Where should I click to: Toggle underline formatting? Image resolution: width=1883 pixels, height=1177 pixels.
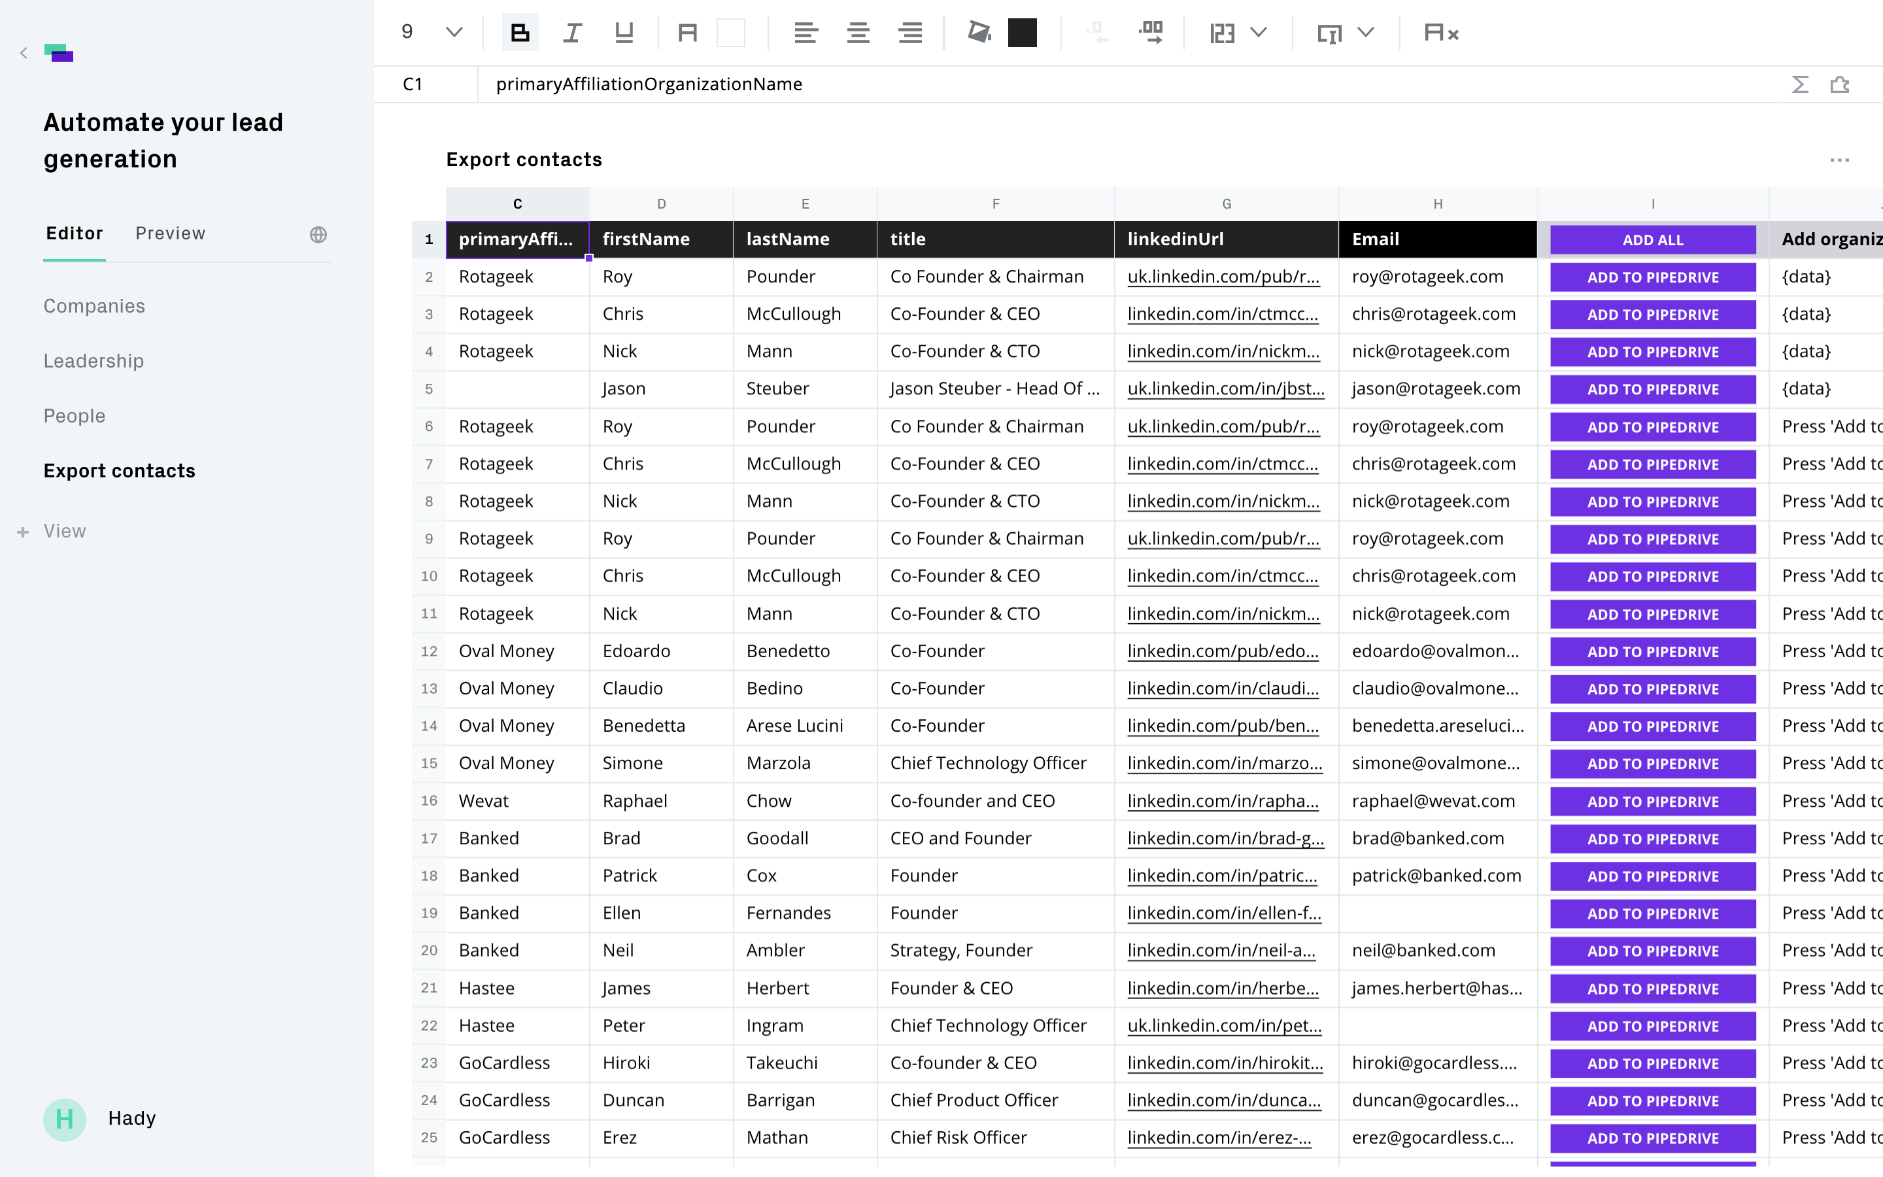624,33
